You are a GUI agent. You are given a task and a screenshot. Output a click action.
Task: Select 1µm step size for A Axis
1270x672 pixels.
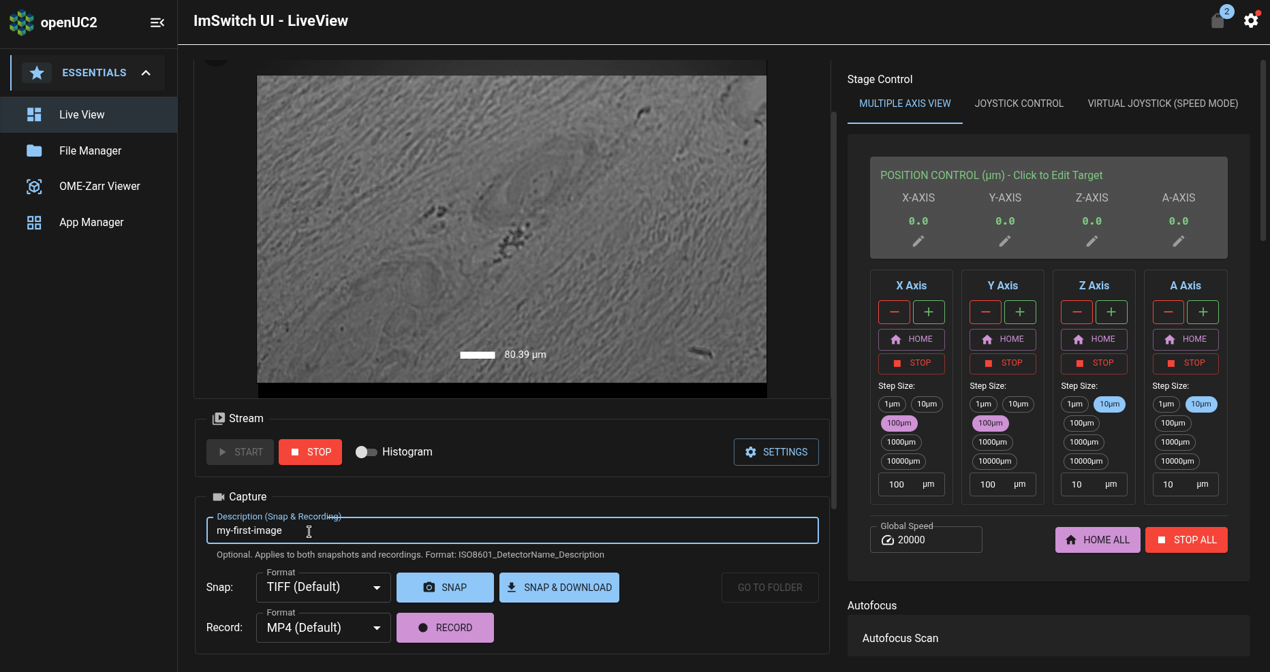[1166, 404]
